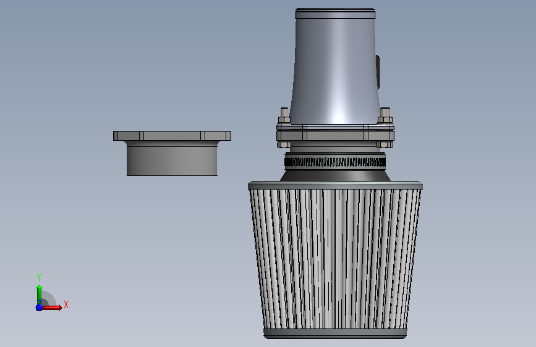The width and height of the screenshot is (536, 347).
Task: Click the red X label next to the triad
Action: click(x=66, y=304)
